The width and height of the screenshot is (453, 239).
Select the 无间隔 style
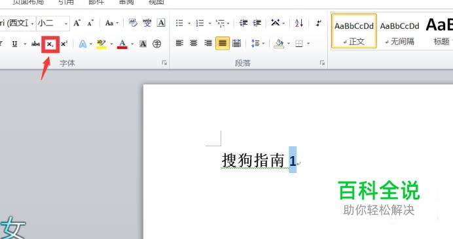coord(399,31)
